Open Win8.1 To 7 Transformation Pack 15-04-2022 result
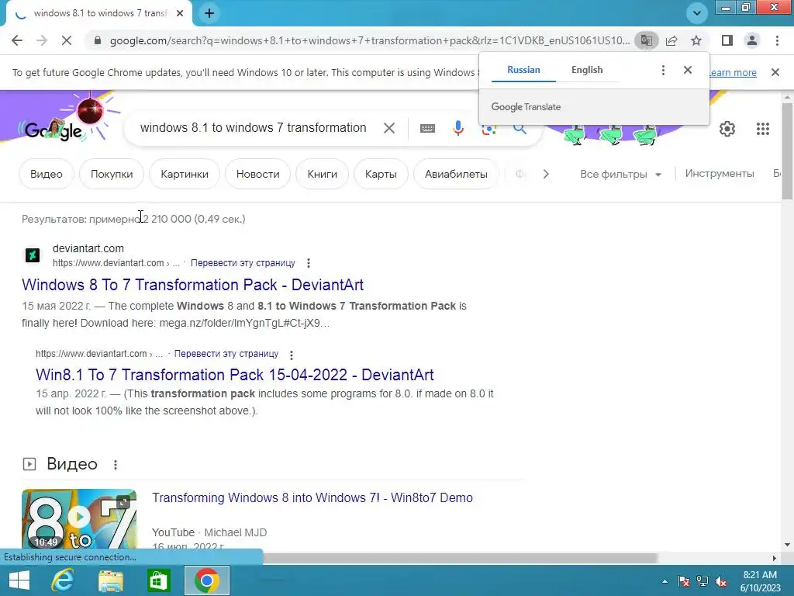Screen dimensions: 794x596 (x=234, y=375)
